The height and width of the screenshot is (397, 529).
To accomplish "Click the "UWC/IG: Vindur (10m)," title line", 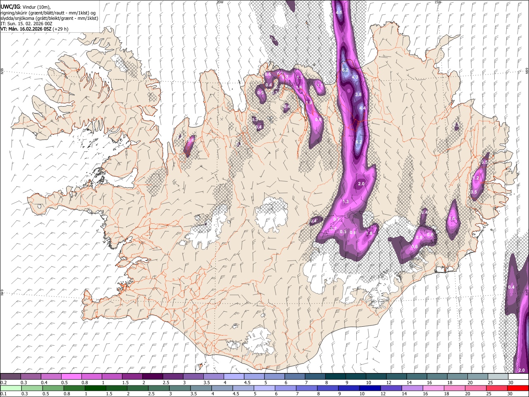I will [25, 7].
